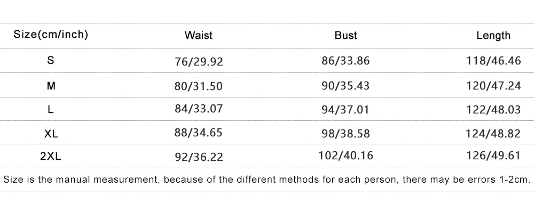This screenshot has width=534, height=213.
Task: Click length value 122/48.03
Action: coord(493,109)
